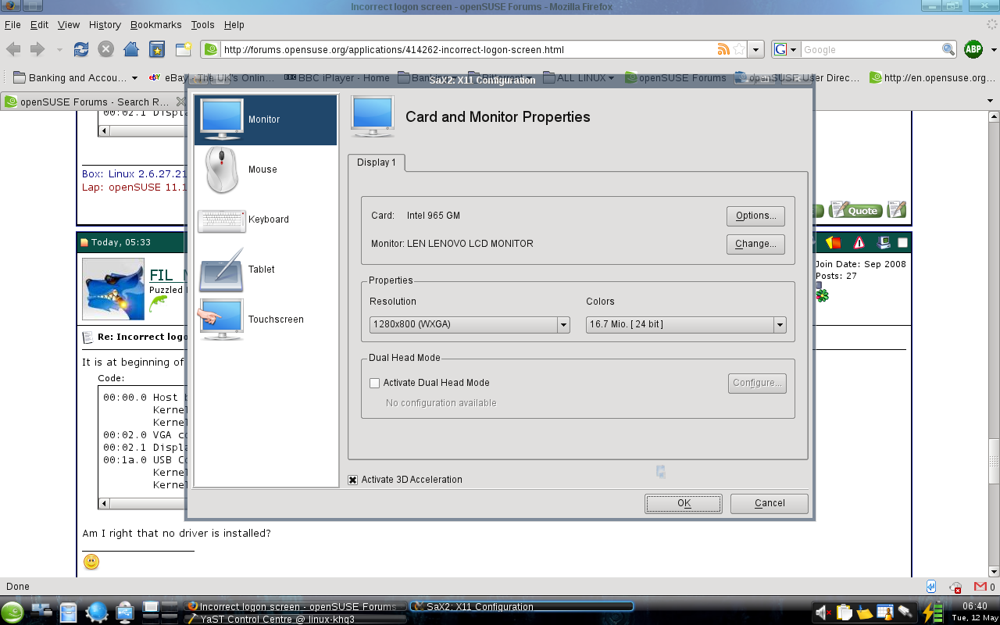Open the Help menu
Viewport: 1000px width, 625px height.
click(234, 25)
